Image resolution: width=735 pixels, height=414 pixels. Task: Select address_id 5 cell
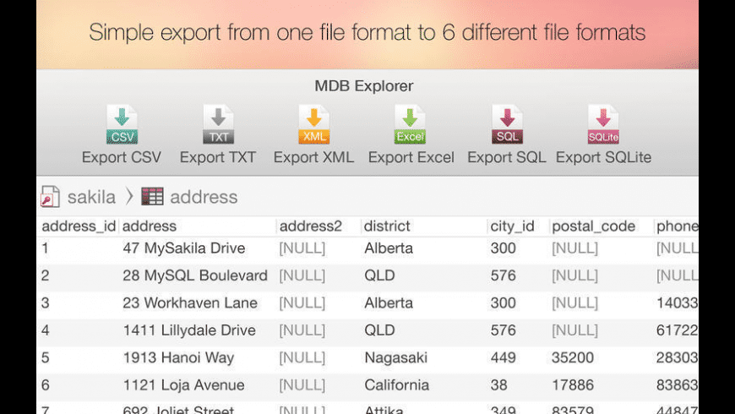[45, 357]
